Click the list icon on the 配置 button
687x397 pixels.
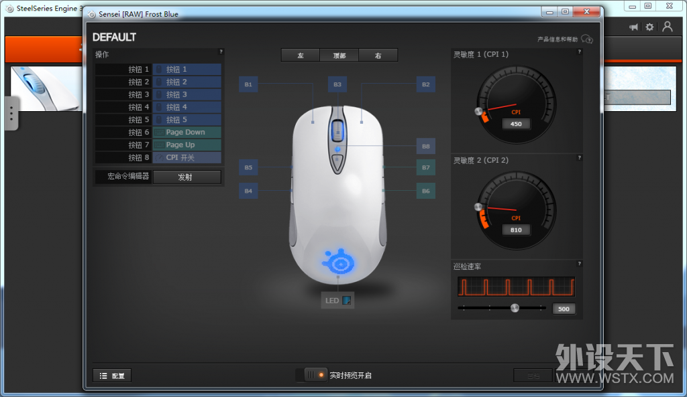pos(102,375)
